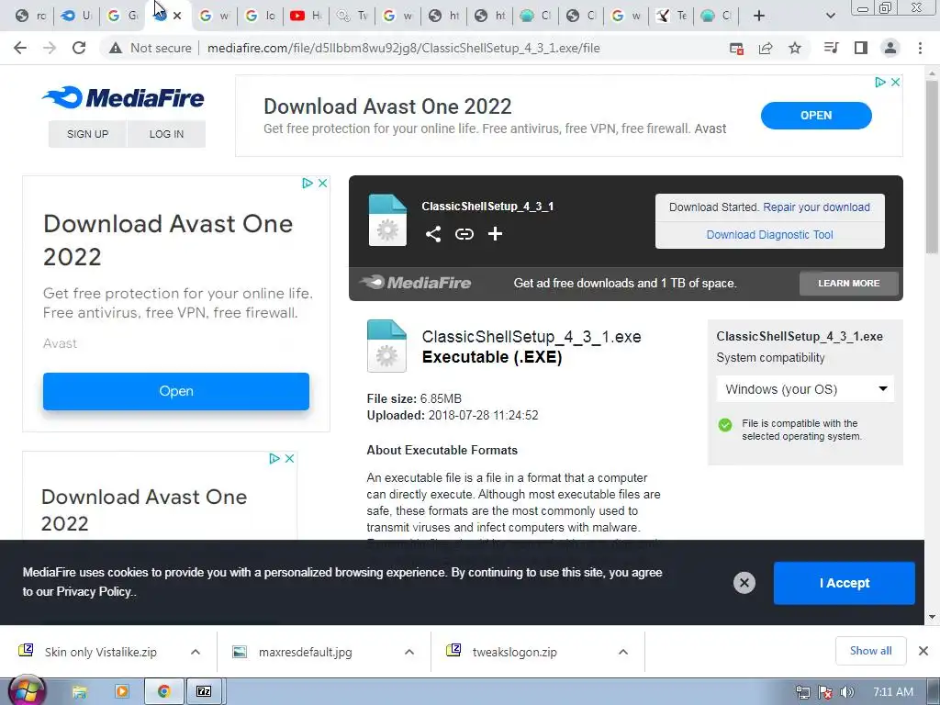
Task: Switch to the tab labeled Te
Action: click(x=671, y=16)
